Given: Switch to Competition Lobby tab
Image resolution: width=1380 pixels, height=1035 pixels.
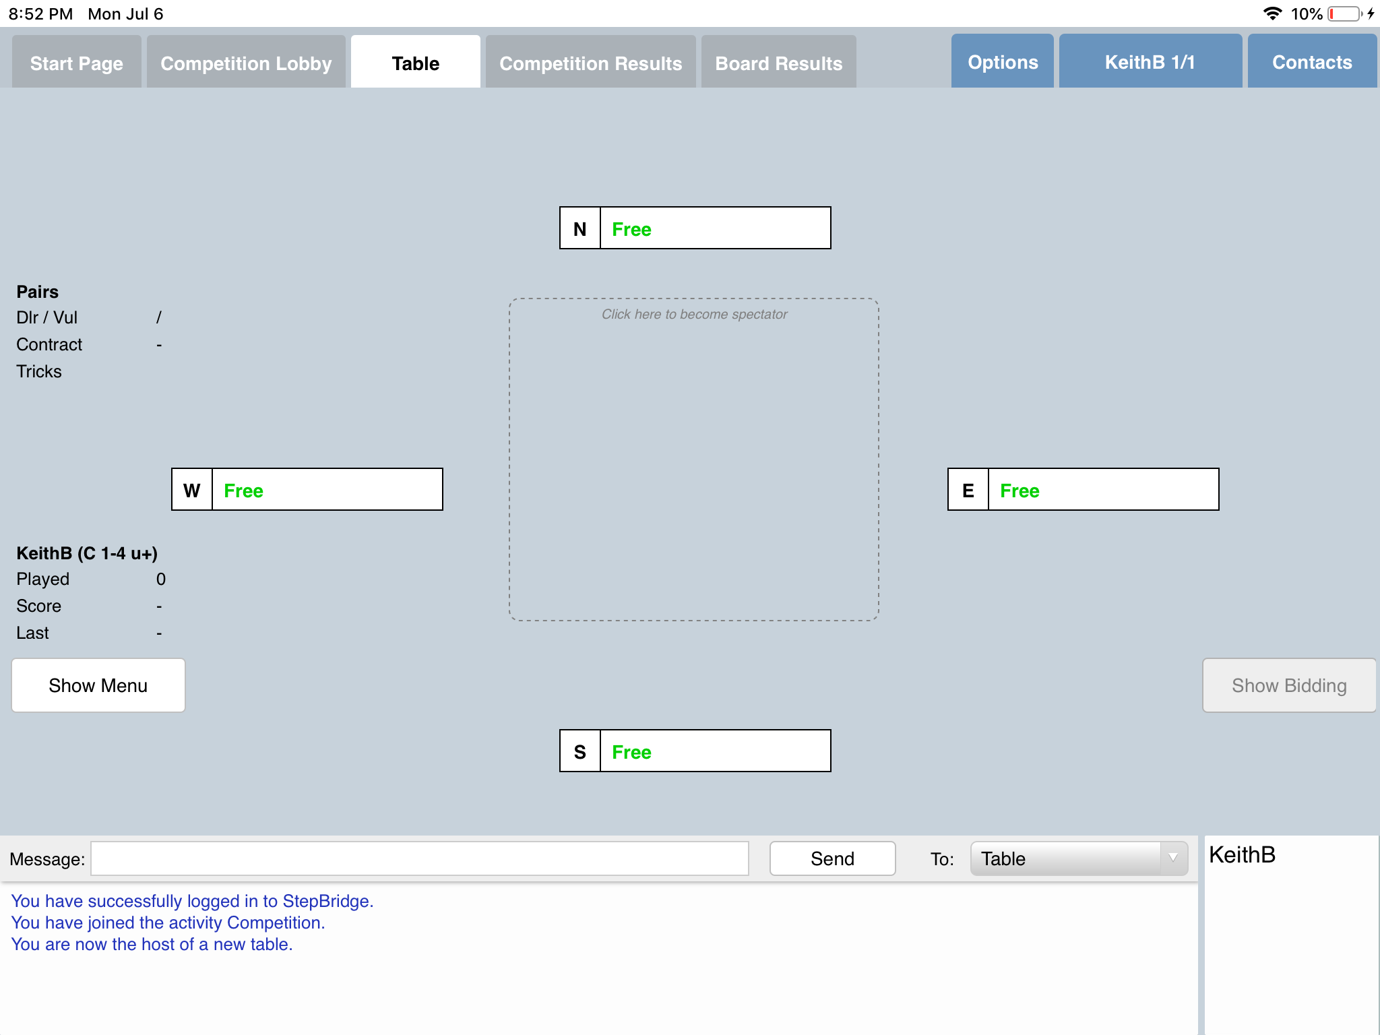Looking at the screenshot, I should click(246, 63).
